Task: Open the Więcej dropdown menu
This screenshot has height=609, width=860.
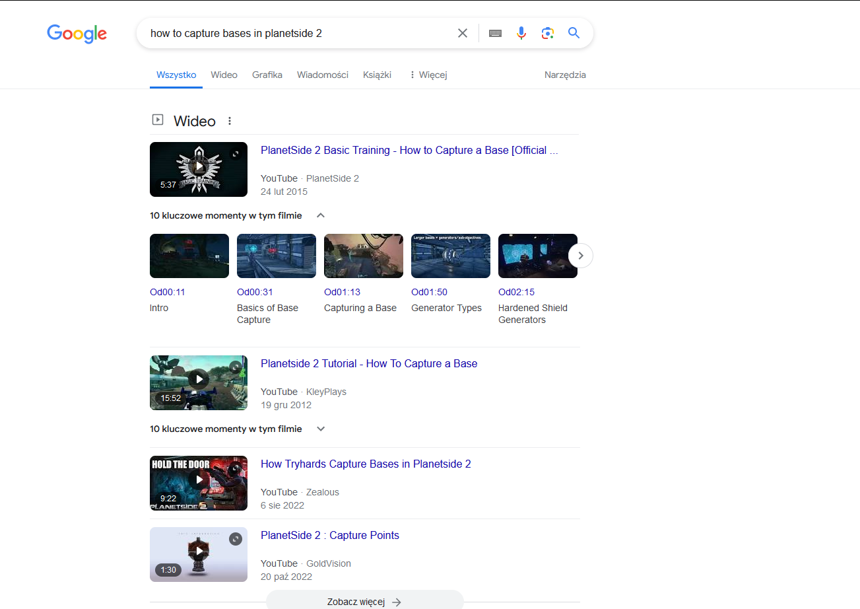Action: coord(428,75)
